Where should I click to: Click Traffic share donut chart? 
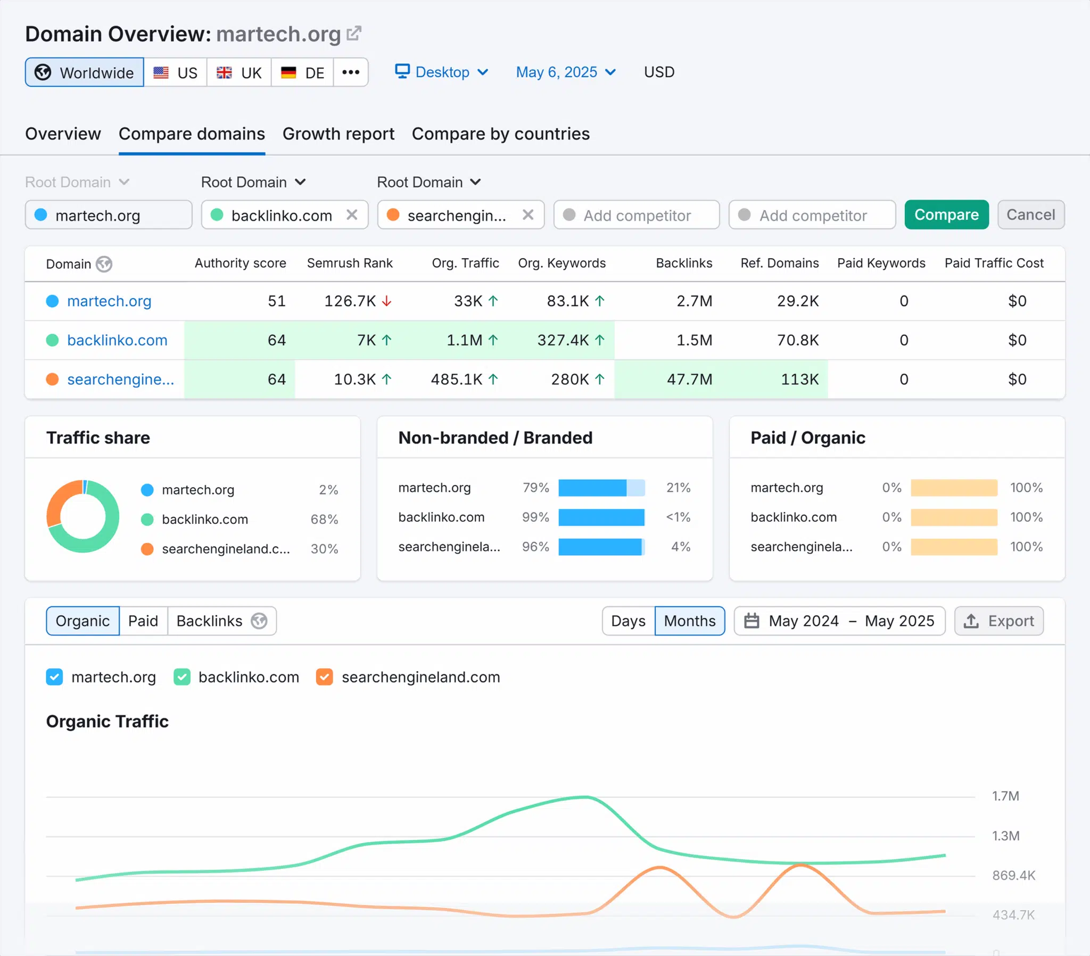click(x=82, y=516)
